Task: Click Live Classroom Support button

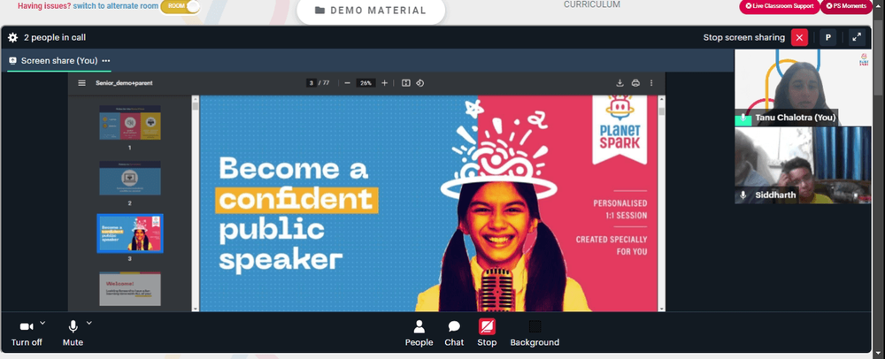Action: pyautogui.click(x=778, y=6)
